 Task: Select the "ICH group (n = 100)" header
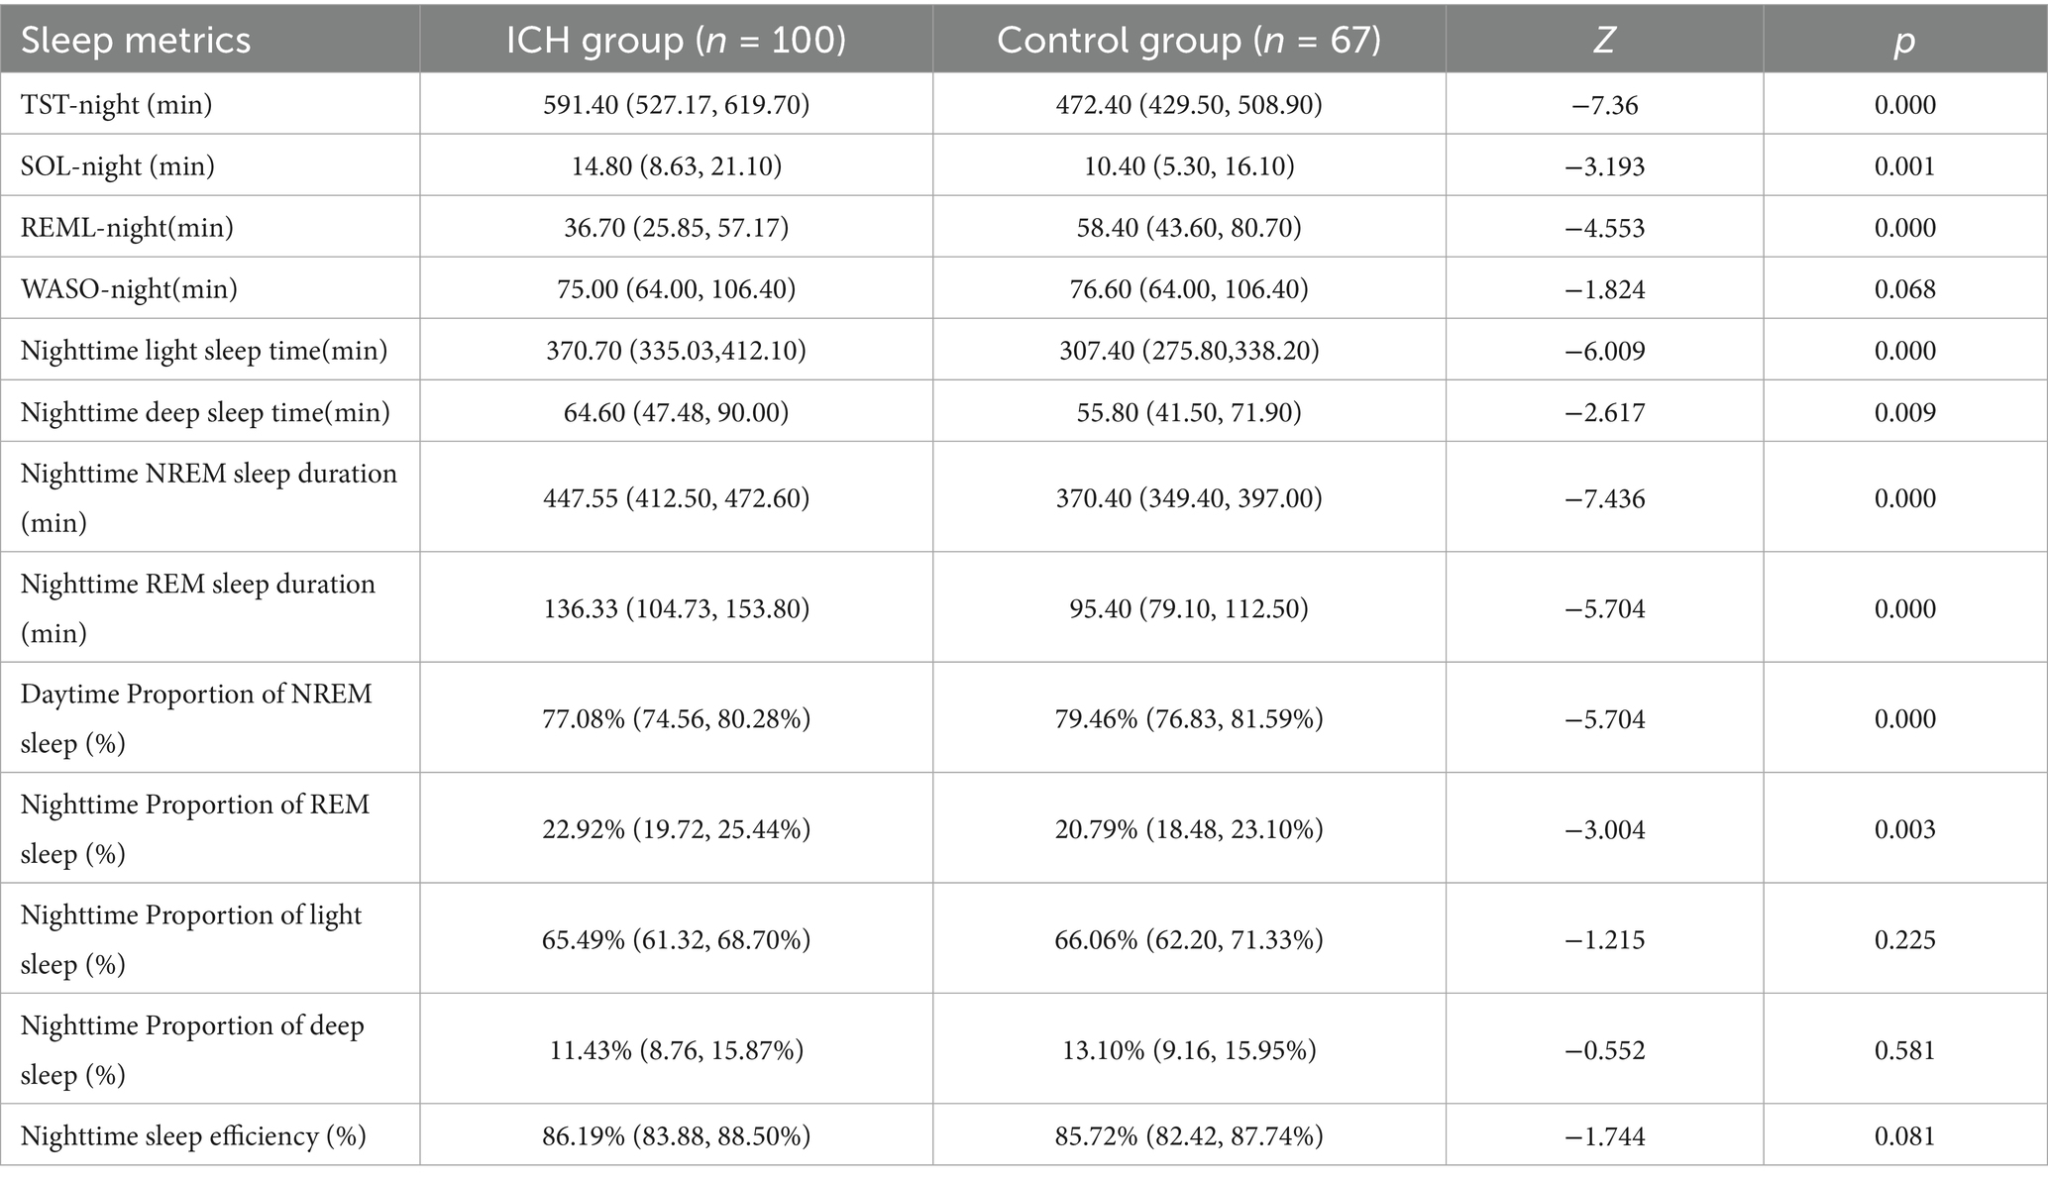pyautogui.click(x=676, y=41)
